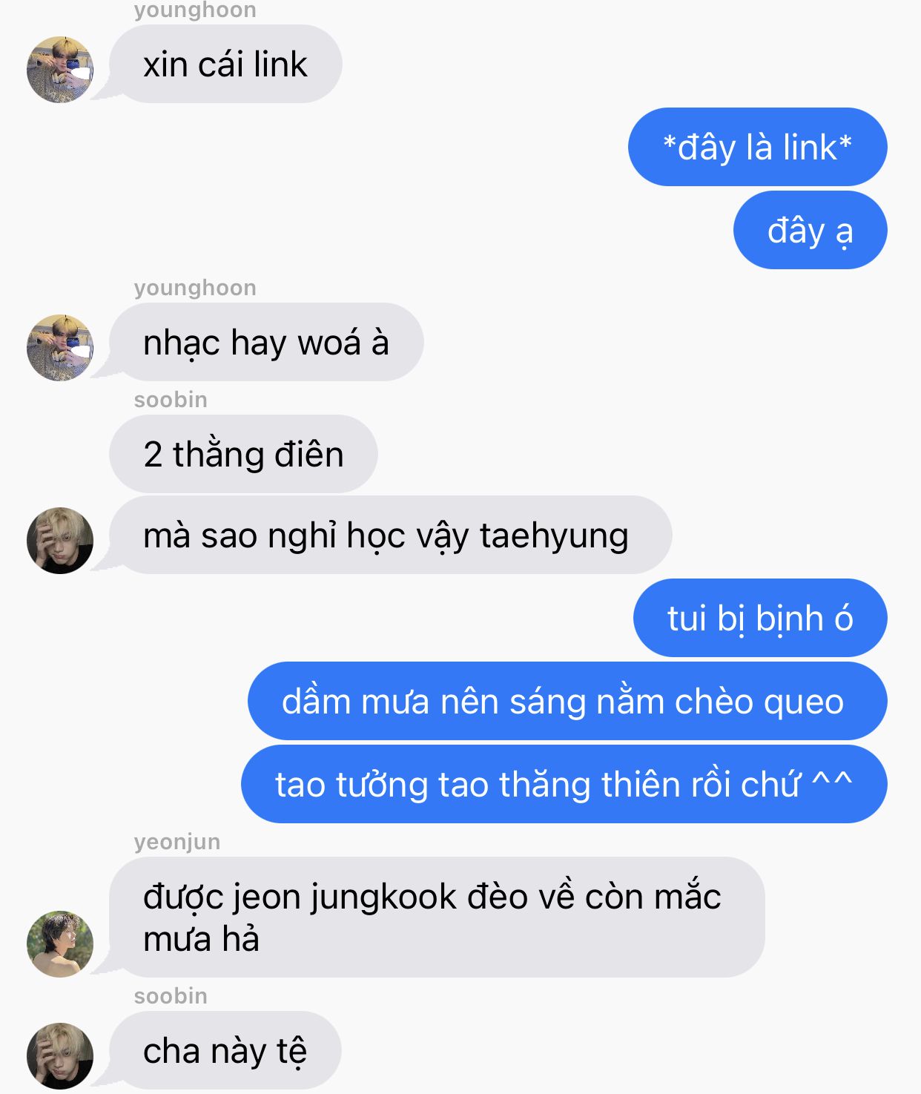Image resolution: width=921 pixels, height=1094 pixels.
Task: Select yeonjun's 'được jeon jungkook đèo về' message
Action: pos(437,917)
